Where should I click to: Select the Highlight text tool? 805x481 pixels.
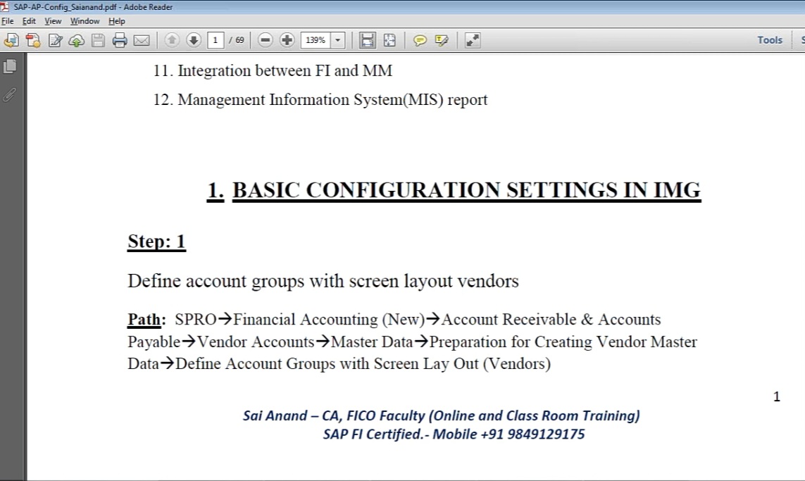[442, 41]
